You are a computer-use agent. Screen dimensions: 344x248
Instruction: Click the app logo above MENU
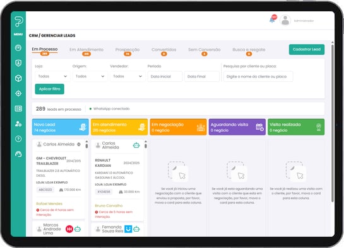(19, 21)
